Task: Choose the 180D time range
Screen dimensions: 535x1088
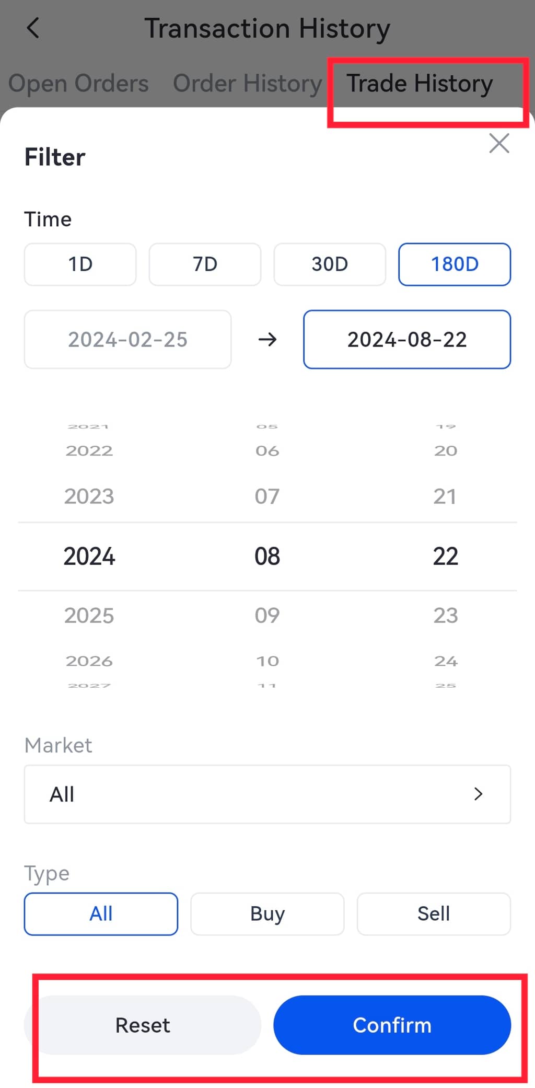Action: point(455,264)
